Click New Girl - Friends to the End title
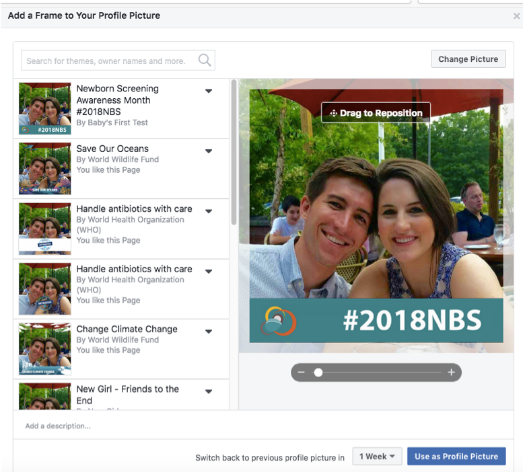The width and height of the screenshot is (523, 472). tap(127, 395)
